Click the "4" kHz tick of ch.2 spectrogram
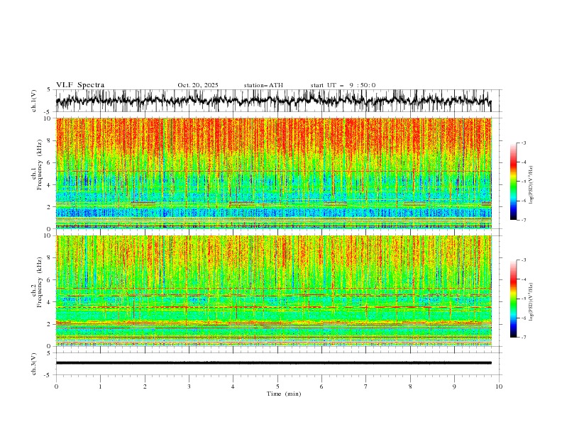 coord(50,302)
